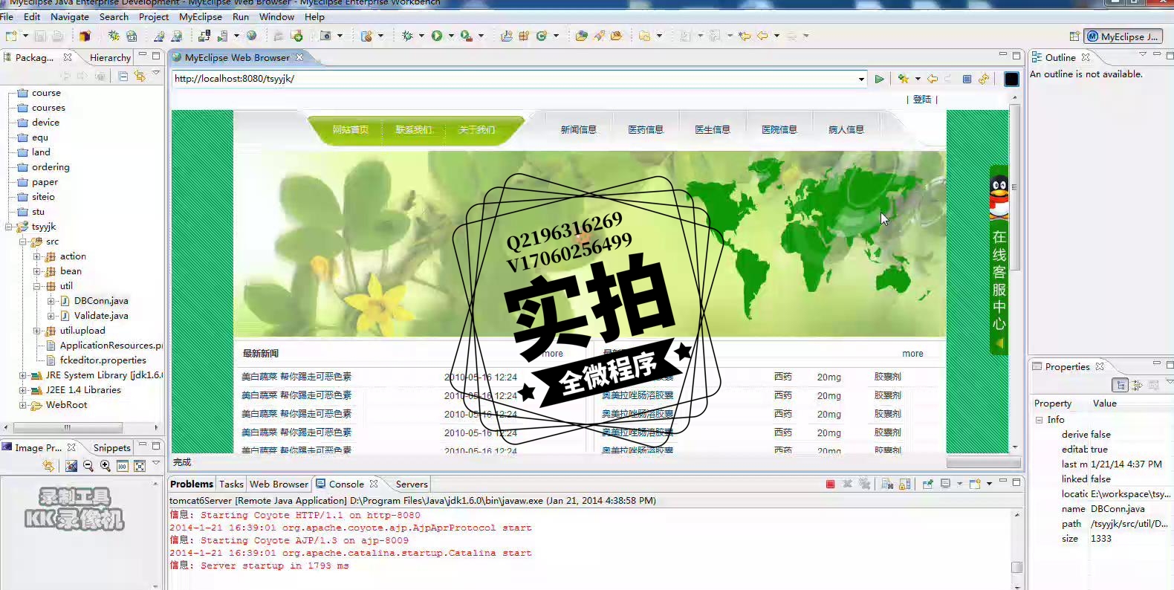1174x590 pixels.
Task: Click Zoom Out in the Image Preview panel
Action: 88,466
